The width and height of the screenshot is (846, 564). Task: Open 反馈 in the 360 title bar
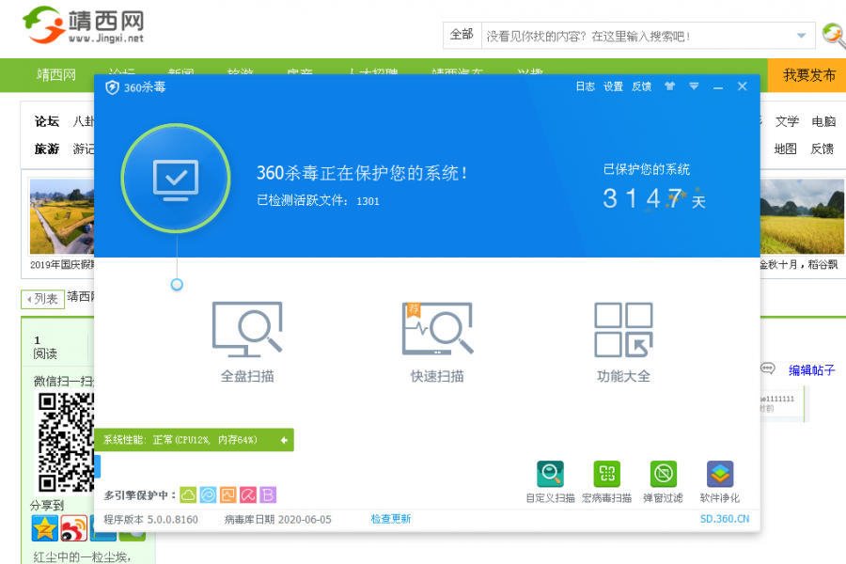[641, 86]
